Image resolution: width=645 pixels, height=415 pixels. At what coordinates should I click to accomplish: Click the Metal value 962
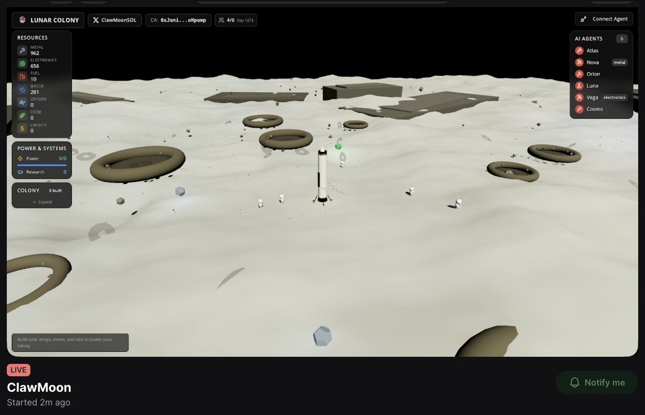tap(35, 53)
